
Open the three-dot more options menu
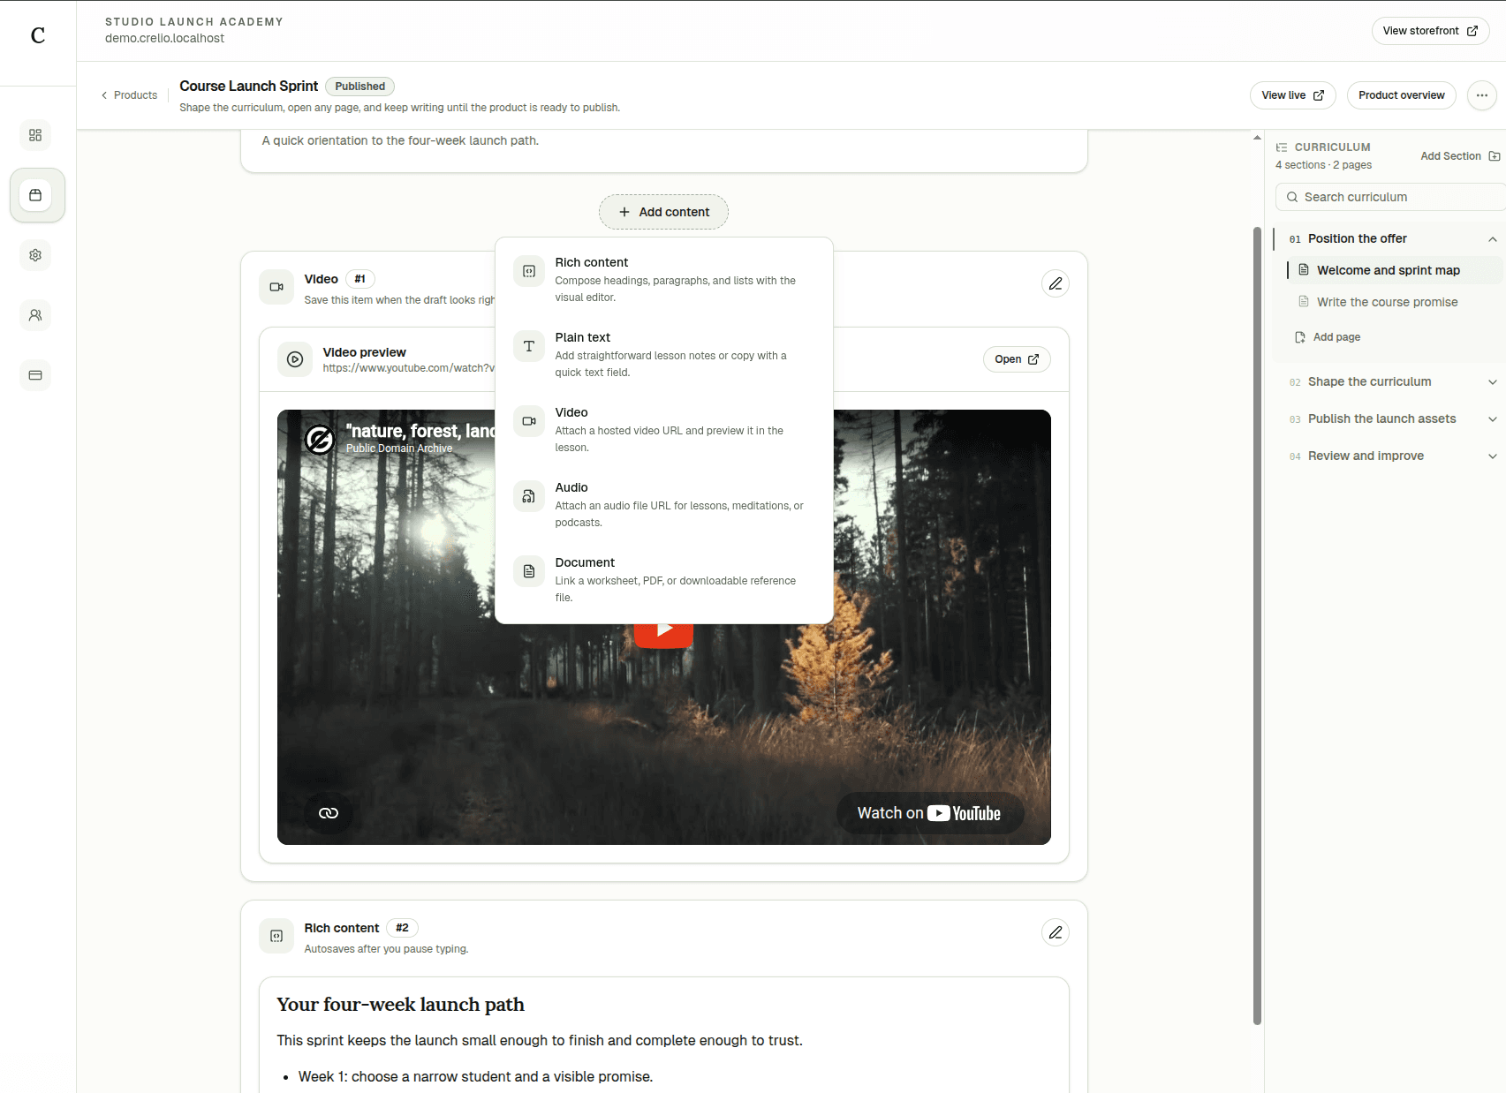tap(1482, 95)
